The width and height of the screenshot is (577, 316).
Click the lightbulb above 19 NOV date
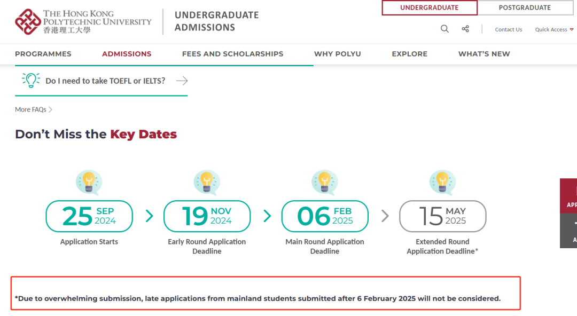click(207, 182)
